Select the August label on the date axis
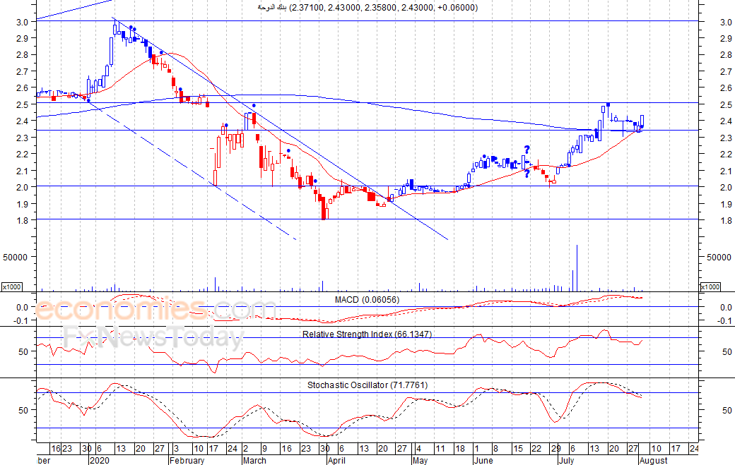Viewport: 735px width, 465px height. pos(652,460)
